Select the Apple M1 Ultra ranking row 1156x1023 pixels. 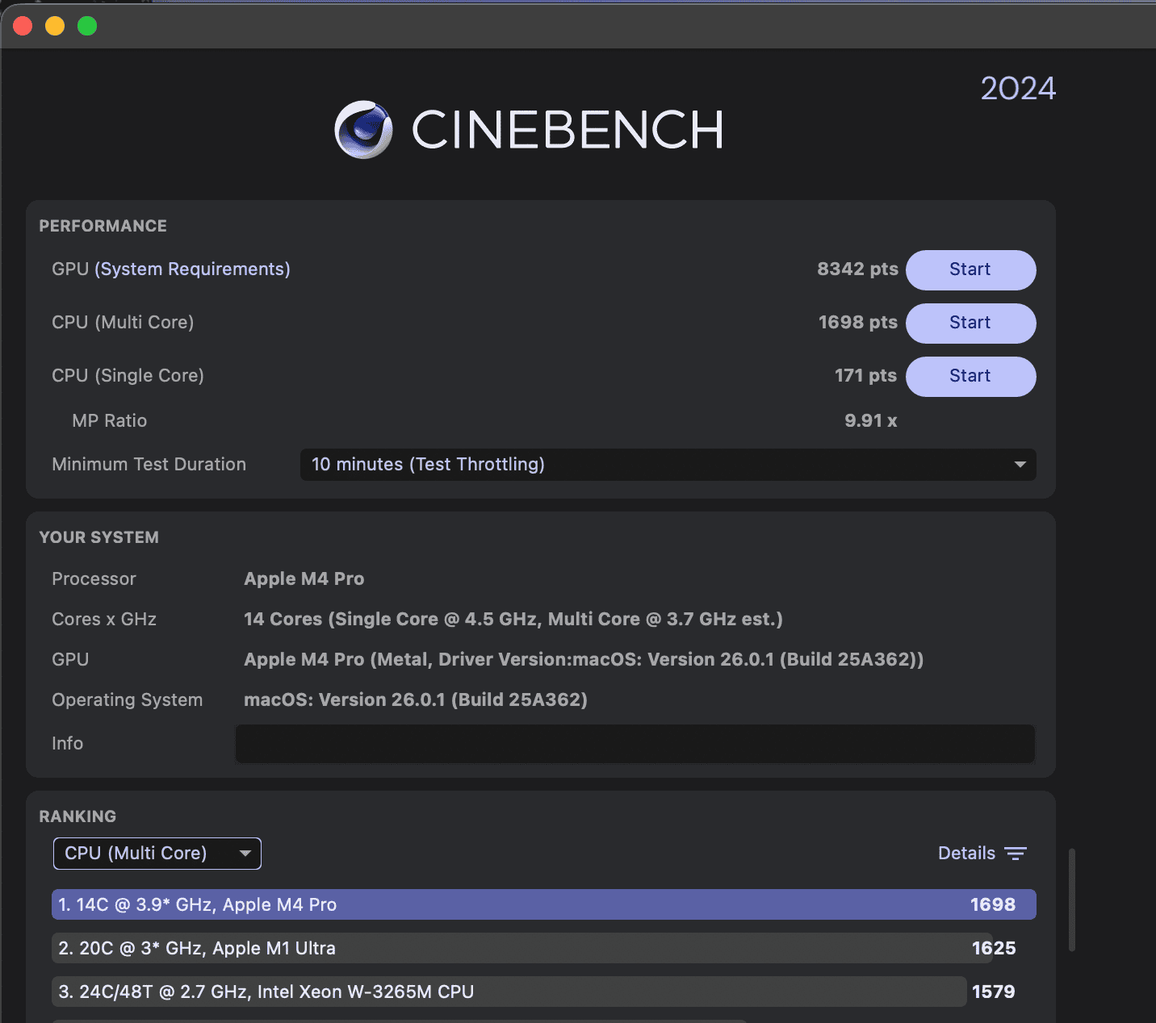coord(544,948)
